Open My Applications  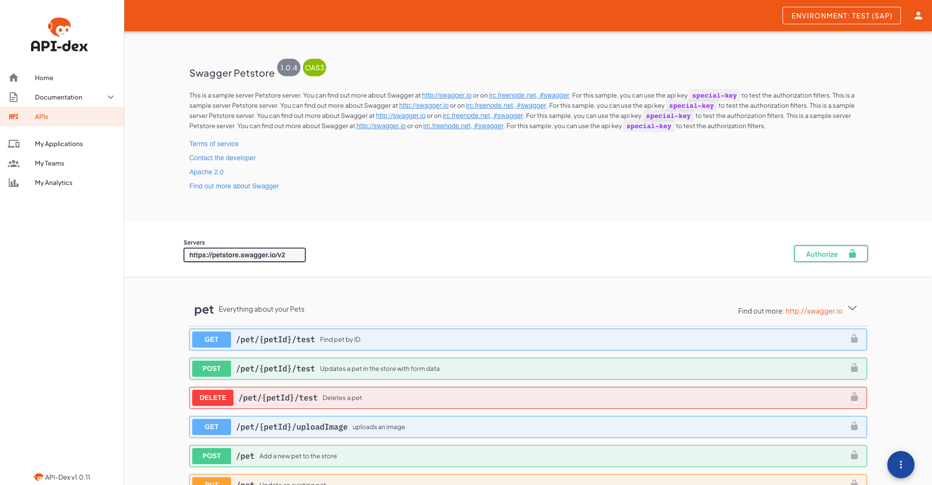tap(62, 144)
